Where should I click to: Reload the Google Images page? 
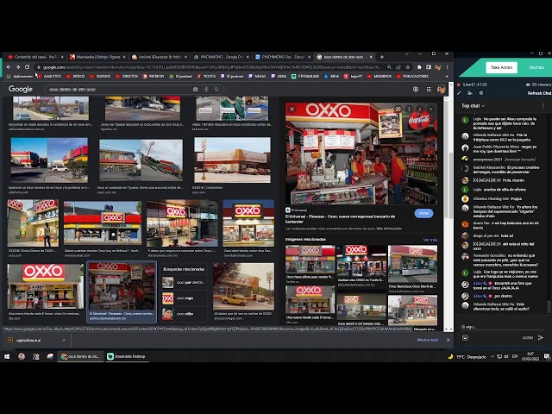(x=27, y=67)
